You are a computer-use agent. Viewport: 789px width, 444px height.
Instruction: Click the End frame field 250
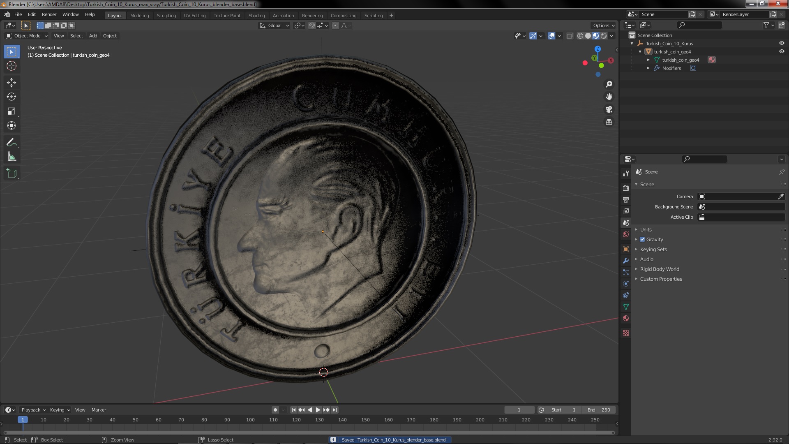click(599, 410)
